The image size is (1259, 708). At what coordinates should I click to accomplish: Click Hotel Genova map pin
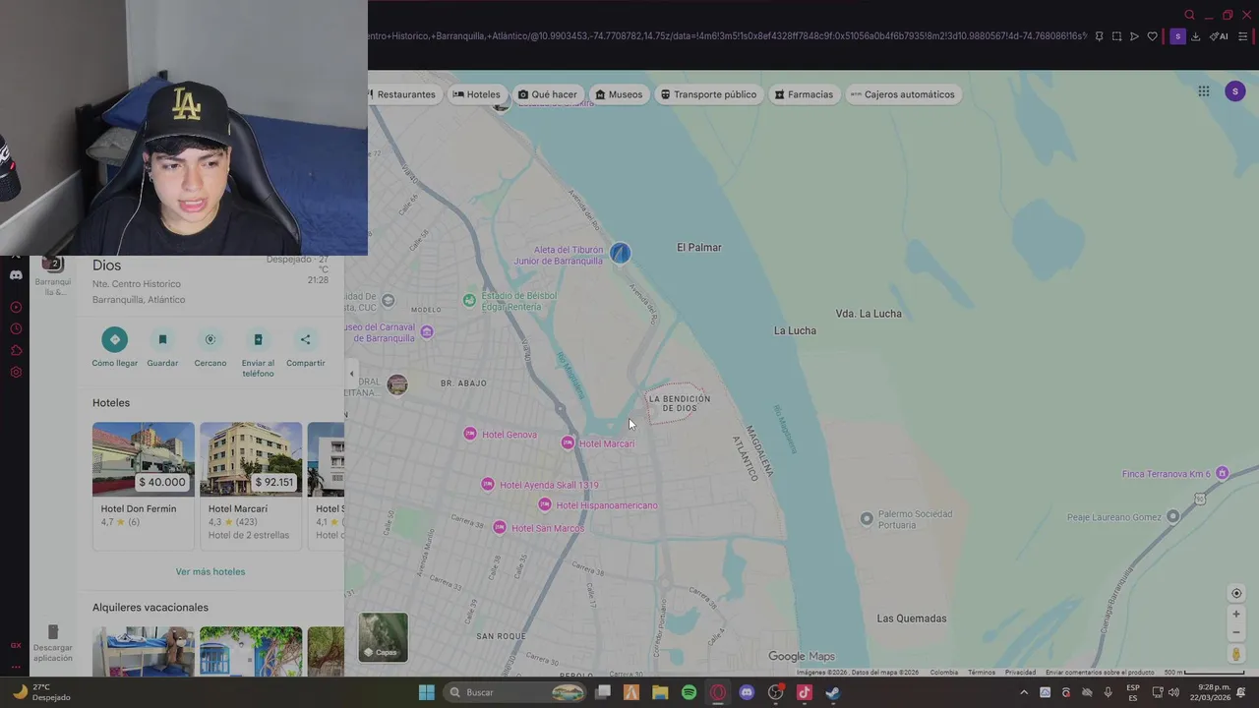(x=470, y=434)
